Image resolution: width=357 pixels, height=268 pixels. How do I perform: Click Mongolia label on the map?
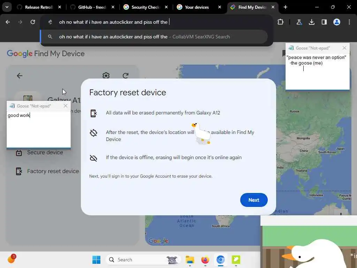[x=303, y=138]
